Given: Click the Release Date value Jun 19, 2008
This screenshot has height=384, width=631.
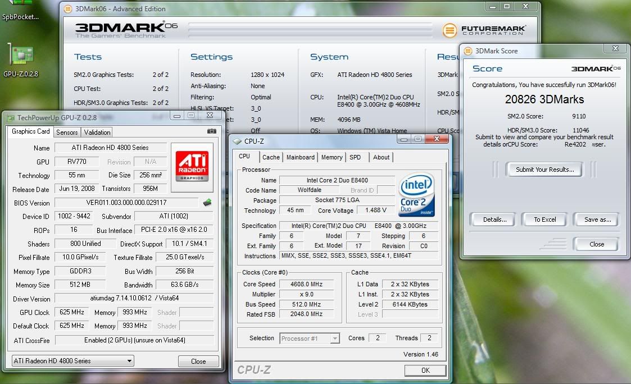Looking at the screenshot, I should click(x=76, y=189).
